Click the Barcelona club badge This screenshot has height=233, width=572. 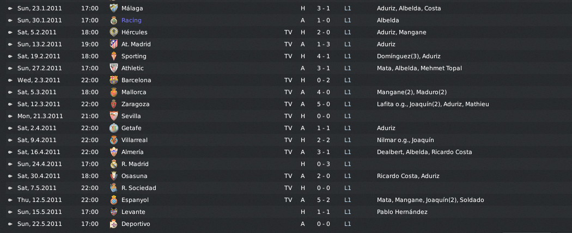pos(114,80)
